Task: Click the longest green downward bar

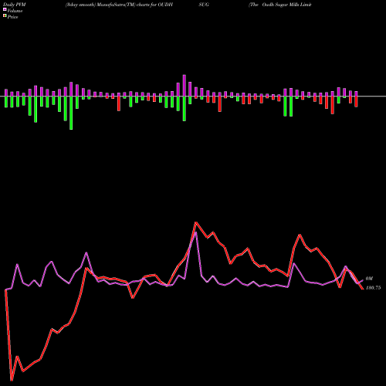Action: pyautogui.click(x=71, y=113)
